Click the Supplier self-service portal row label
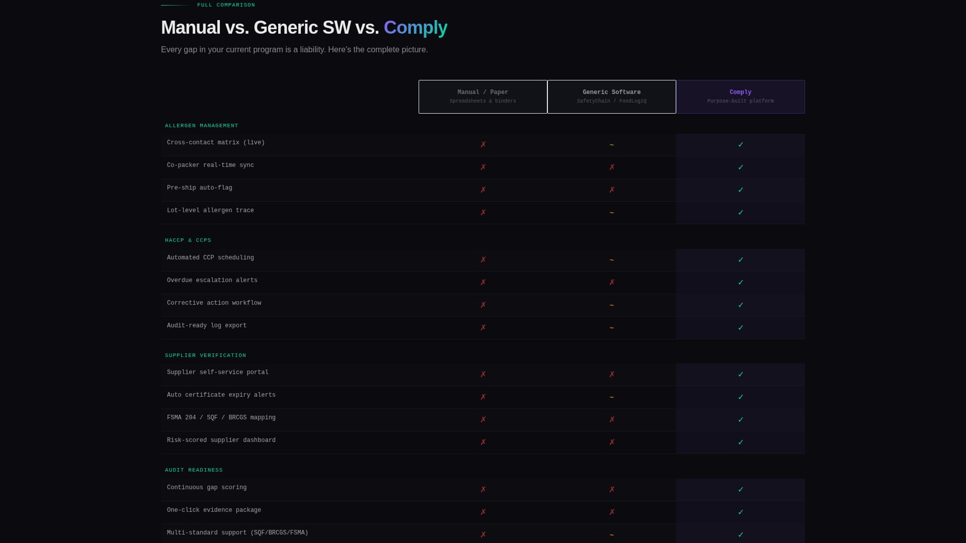The height and width of the screenshot is (543, 966). pyautogui.click(x=218, y=373)
